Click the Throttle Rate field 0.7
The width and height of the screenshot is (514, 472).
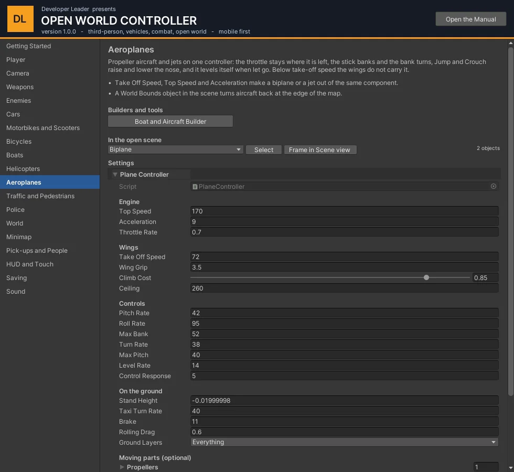344,232
